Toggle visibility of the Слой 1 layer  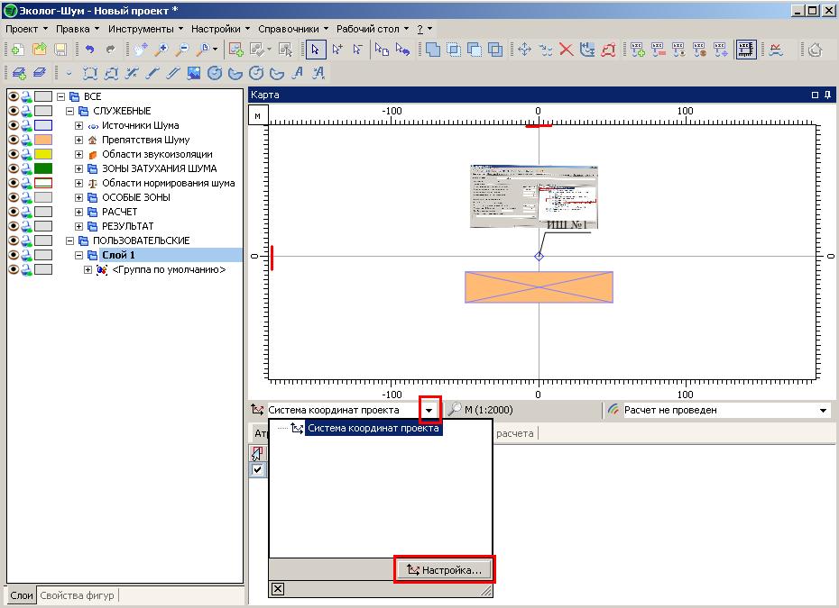(14, 255)
